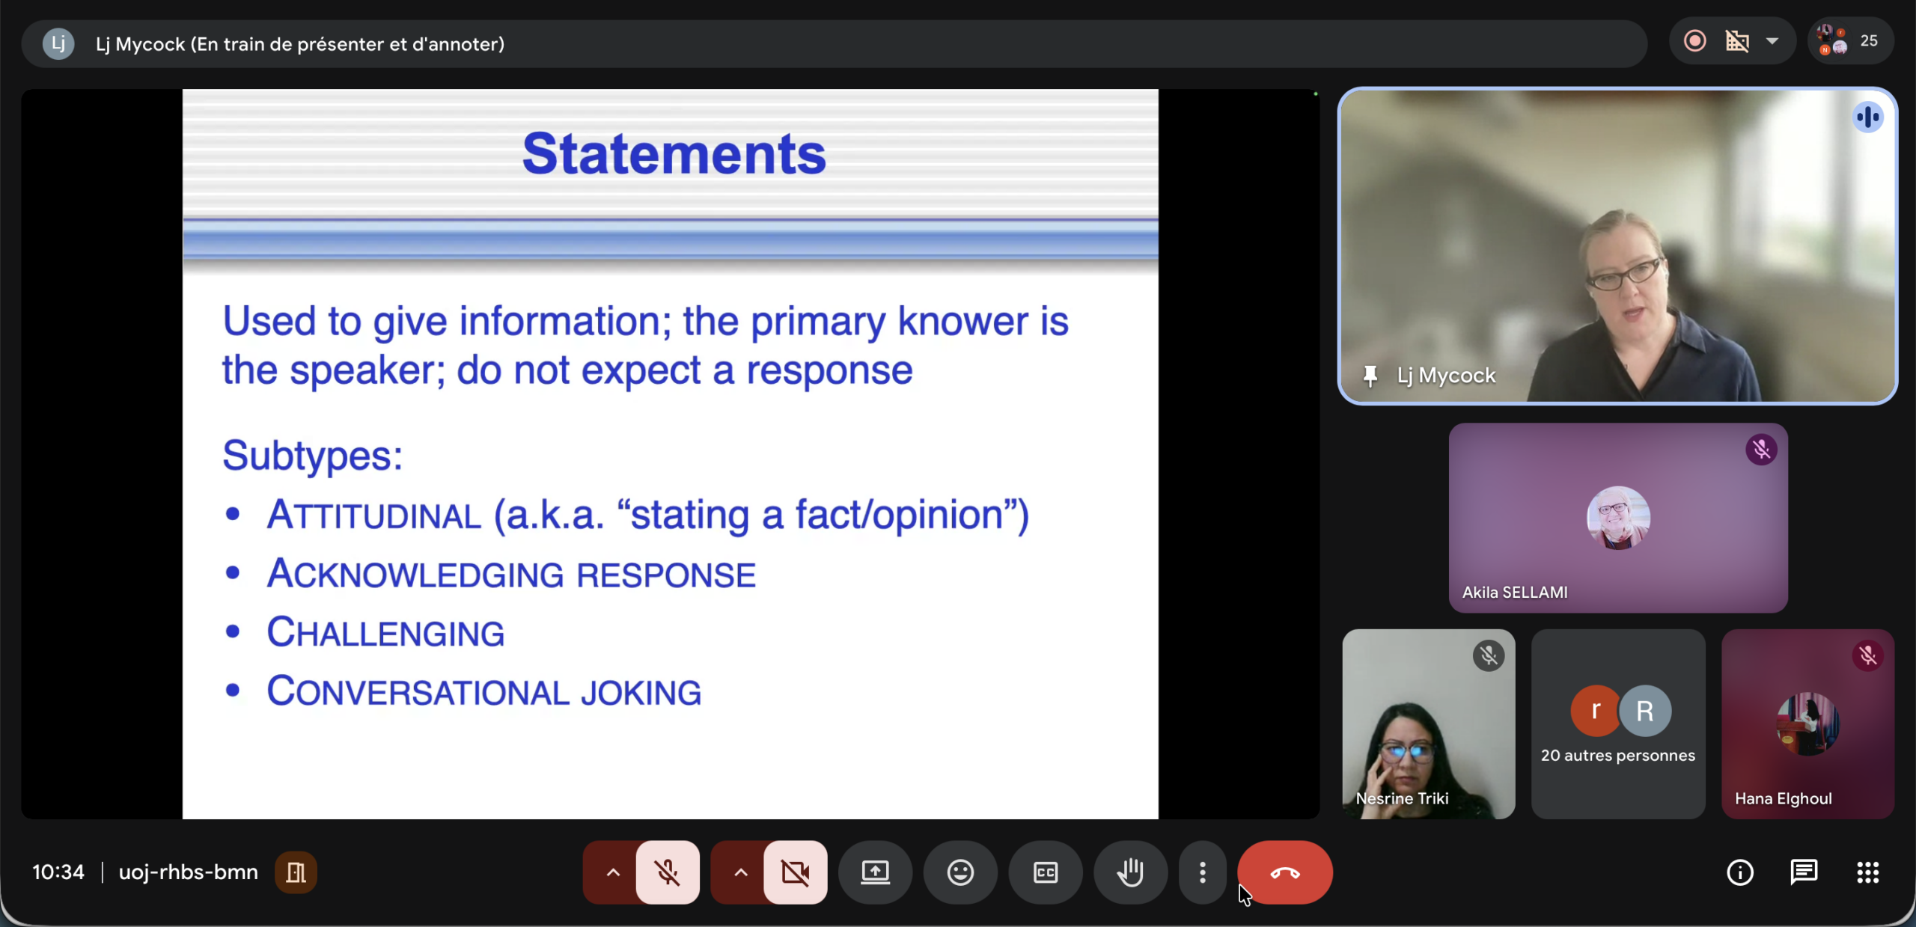Turn on the camera
This screenshot has width=1916, height=927.
pos(796,872)
